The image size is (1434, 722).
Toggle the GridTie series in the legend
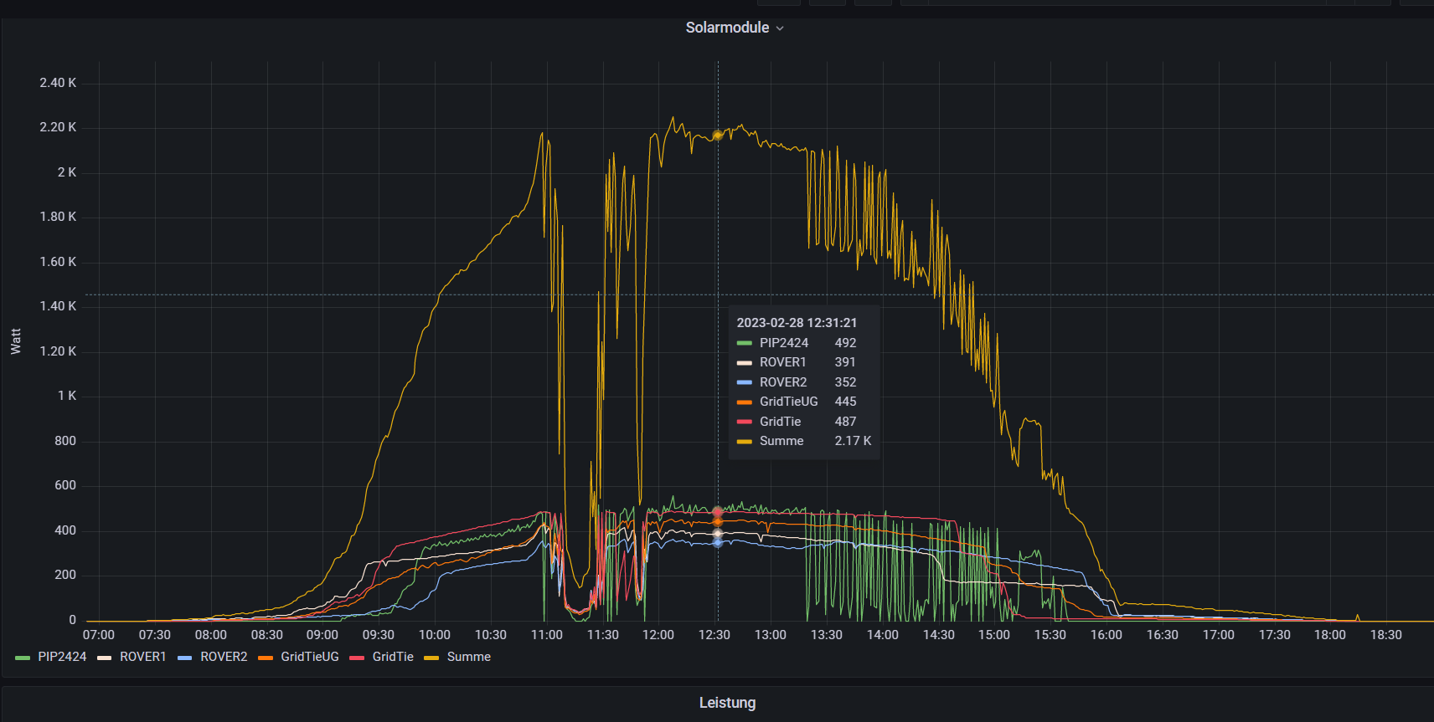[x=393, y=657]
